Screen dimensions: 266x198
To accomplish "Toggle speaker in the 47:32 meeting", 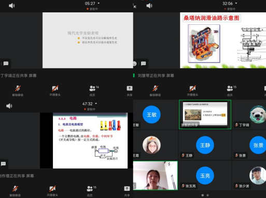I will tap(9, 106).
